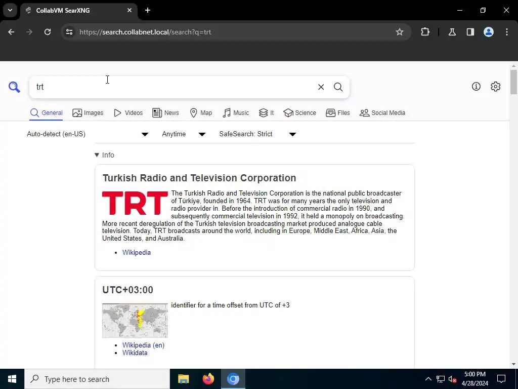This screenshot has width=518, height=389.
Task: Open Chrome Labs flask icon
Action: click(x=452, y=32)
